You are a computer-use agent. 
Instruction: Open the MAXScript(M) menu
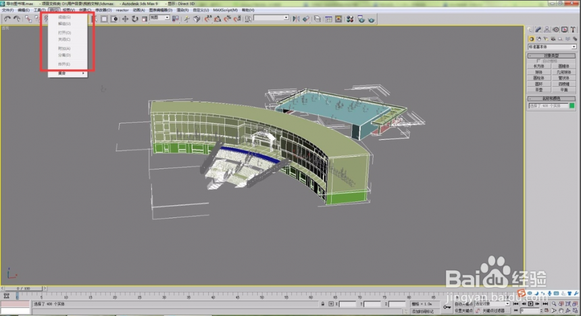coord(225,10)
